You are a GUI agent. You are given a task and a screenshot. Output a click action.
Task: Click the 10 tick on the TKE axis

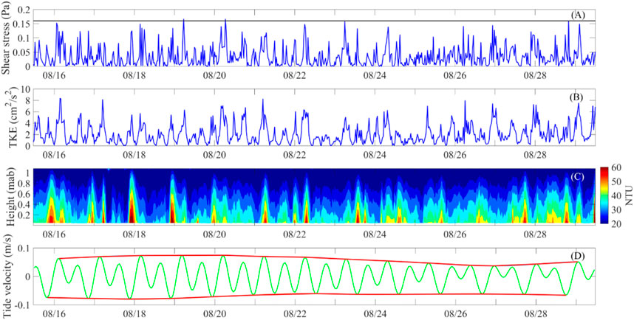26,89
